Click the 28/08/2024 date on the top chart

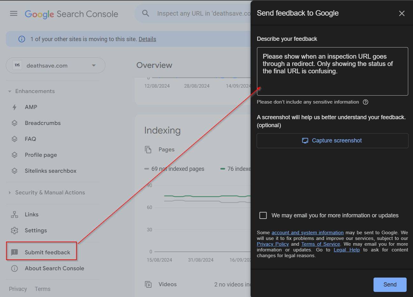coord(197,86)
